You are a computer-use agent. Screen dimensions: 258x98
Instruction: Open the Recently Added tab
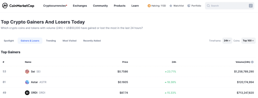tap(92, 41)
